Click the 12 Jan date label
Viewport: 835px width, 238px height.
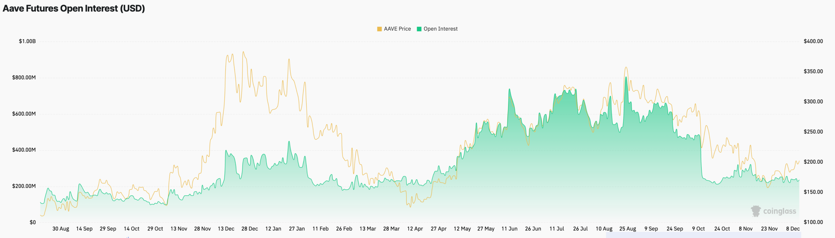coord(273,229)
